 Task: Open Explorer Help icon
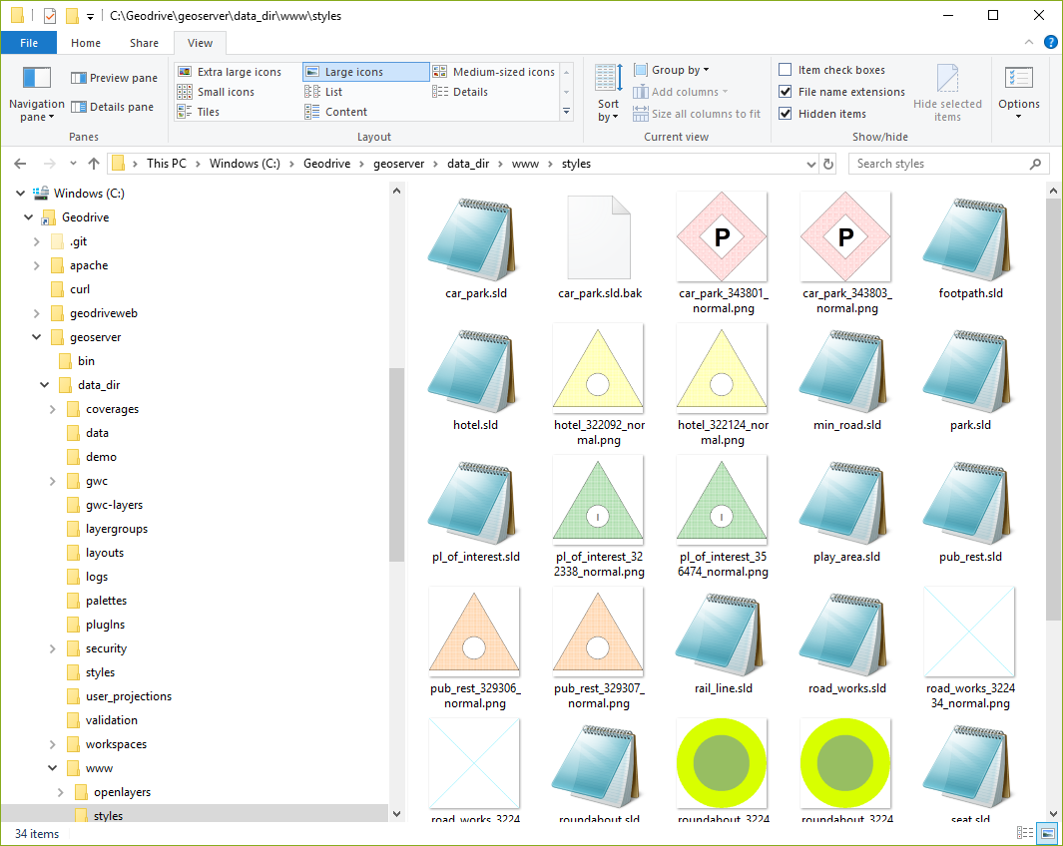[x=1051, y=42]
